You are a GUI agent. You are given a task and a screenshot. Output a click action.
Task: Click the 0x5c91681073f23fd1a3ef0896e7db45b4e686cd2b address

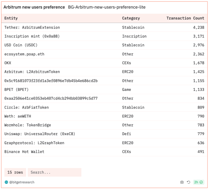51,81
